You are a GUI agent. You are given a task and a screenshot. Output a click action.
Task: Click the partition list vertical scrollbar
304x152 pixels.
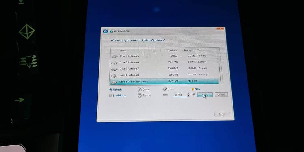point(220,73)
